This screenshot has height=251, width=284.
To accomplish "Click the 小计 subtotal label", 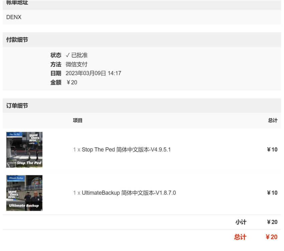I will pyautogui.click(x=241, y=222).
